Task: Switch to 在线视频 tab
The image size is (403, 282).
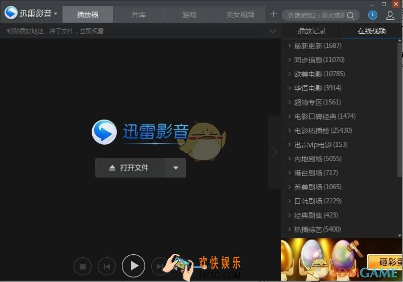Action: click(372, 31)
